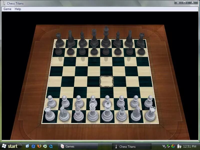Viewport: 200px width, 150px height.
Task: Click the Chess Titans title bar icon
Action: [x=4, y=3]
